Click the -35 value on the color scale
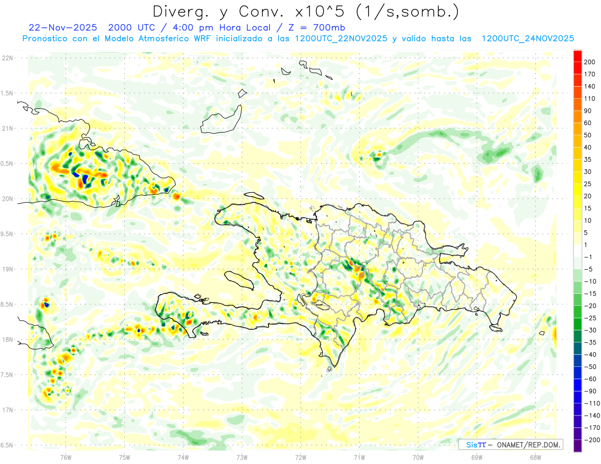The width and height of the screenshot is (601, 464). [590, 342]
